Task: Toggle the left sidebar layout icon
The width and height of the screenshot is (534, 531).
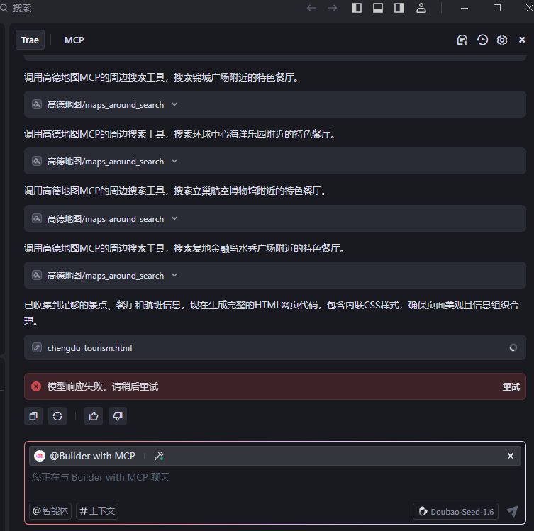Action: click(x=357, y=8)
